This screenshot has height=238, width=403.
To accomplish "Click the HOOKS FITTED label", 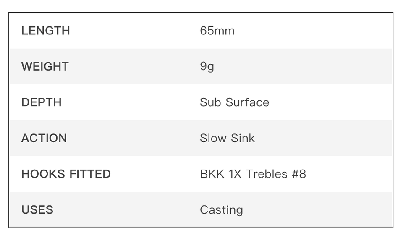I will (66, 174).
